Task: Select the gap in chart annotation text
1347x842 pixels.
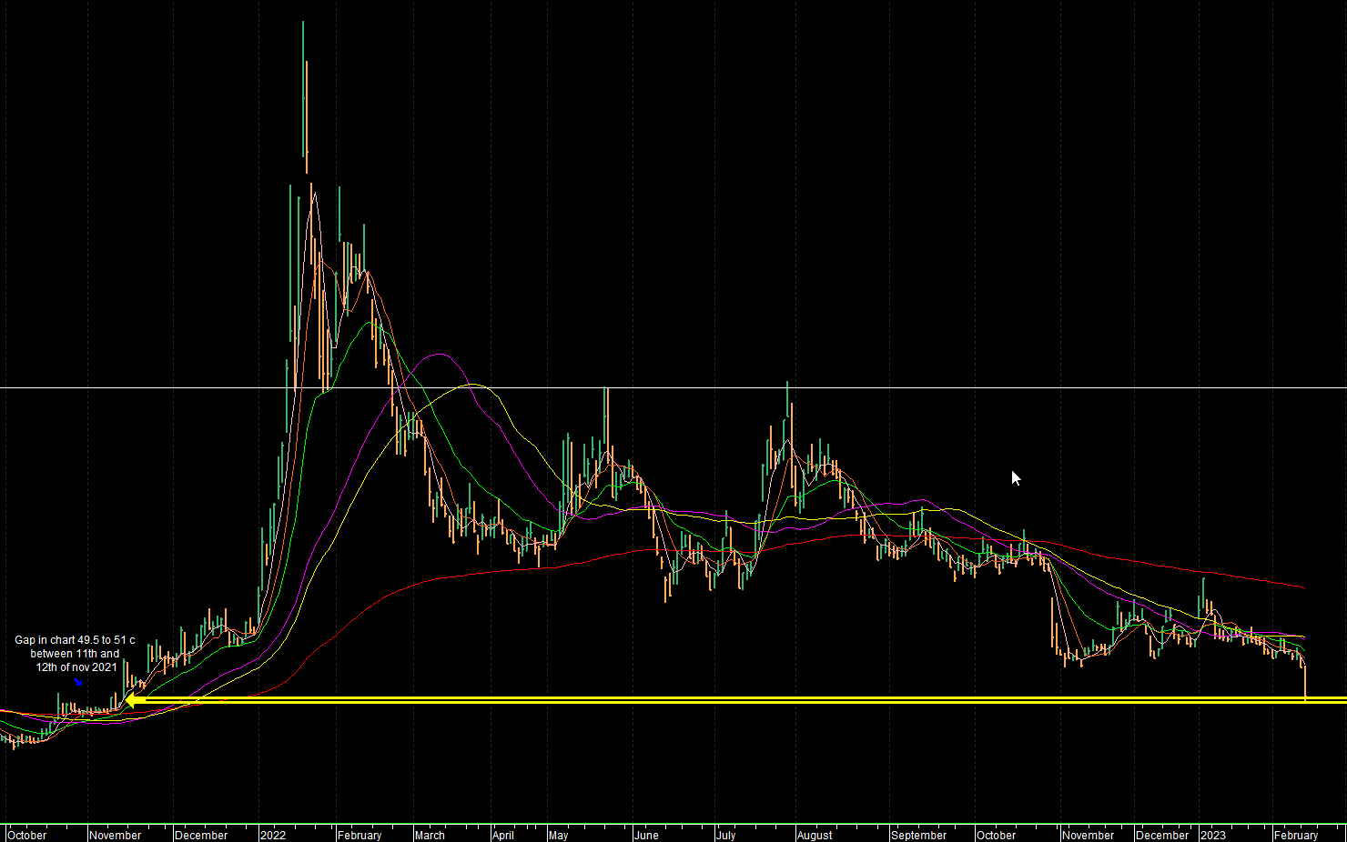Action: [x=76, y=654]
